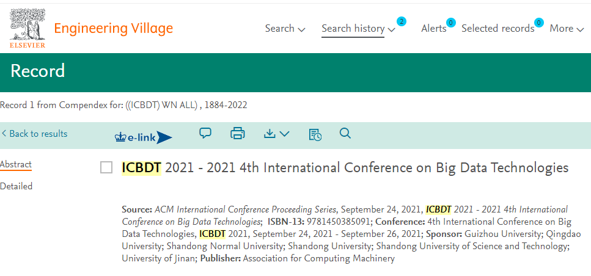Open the Search history menu
591x276 pixels.
click(x=358, y=29)
